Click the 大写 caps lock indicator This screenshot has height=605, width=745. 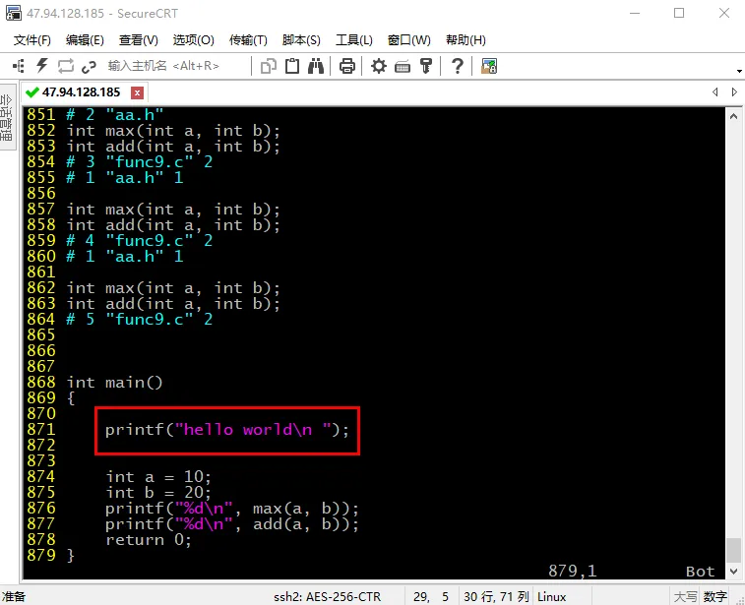pyautogui.click(x=686, y=596)
